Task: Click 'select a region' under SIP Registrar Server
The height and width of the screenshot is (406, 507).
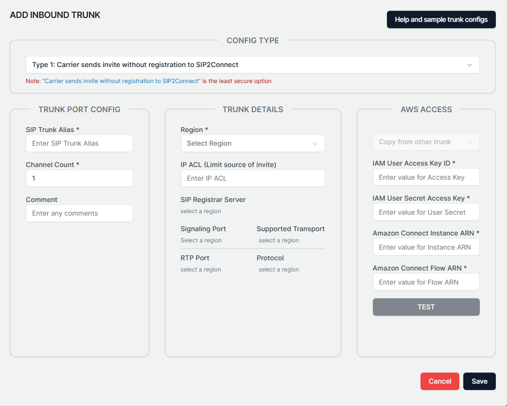Action: click(x=201, y=211)
